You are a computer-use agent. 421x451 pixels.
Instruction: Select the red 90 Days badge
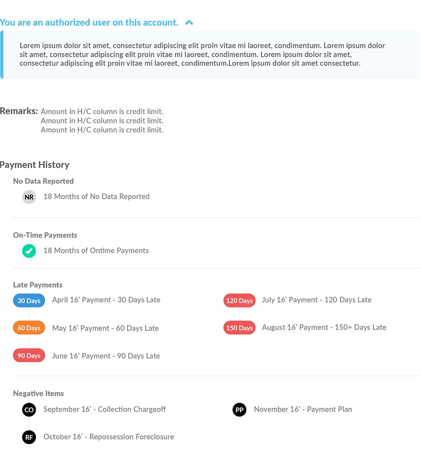29,356
